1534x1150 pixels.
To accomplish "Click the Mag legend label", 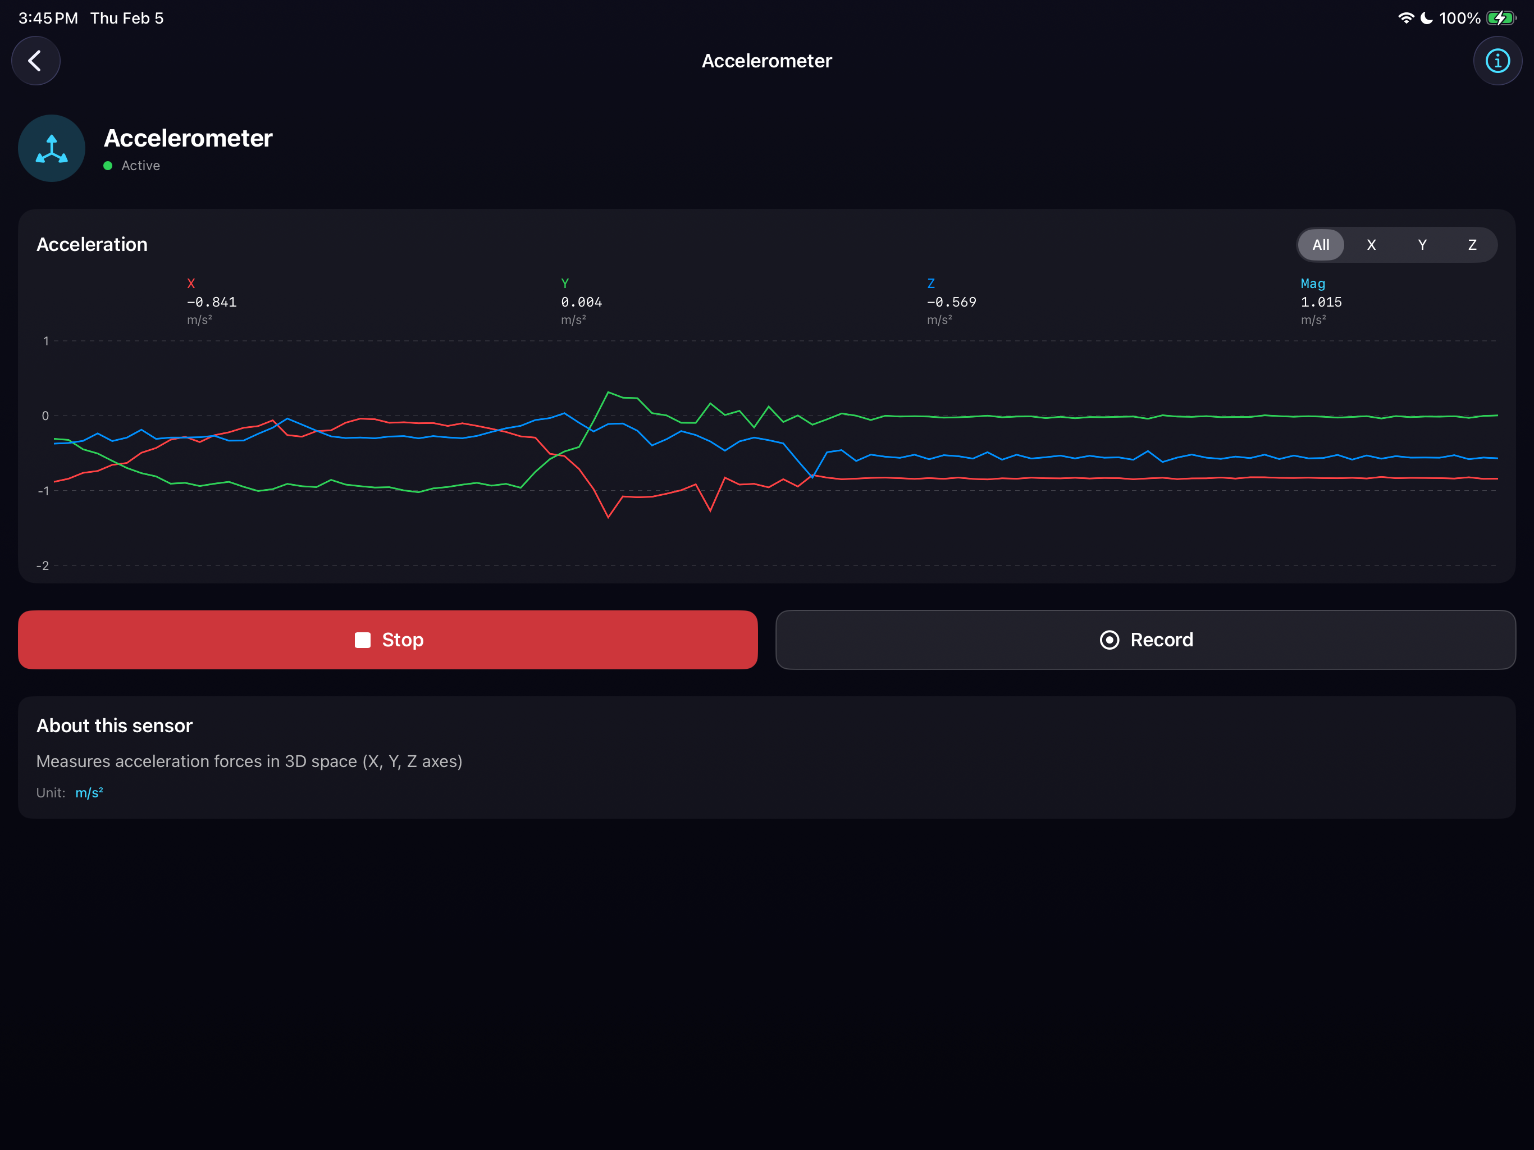I will point(1313,284).
